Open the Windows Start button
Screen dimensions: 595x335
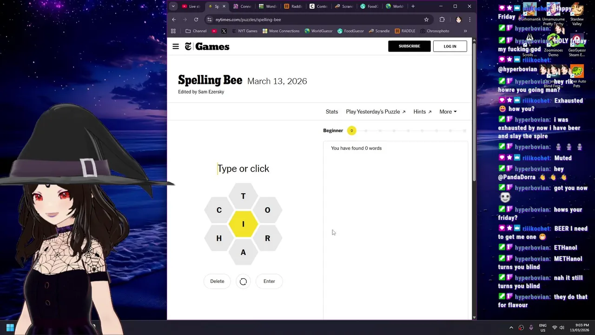click(x=10, y=328)
